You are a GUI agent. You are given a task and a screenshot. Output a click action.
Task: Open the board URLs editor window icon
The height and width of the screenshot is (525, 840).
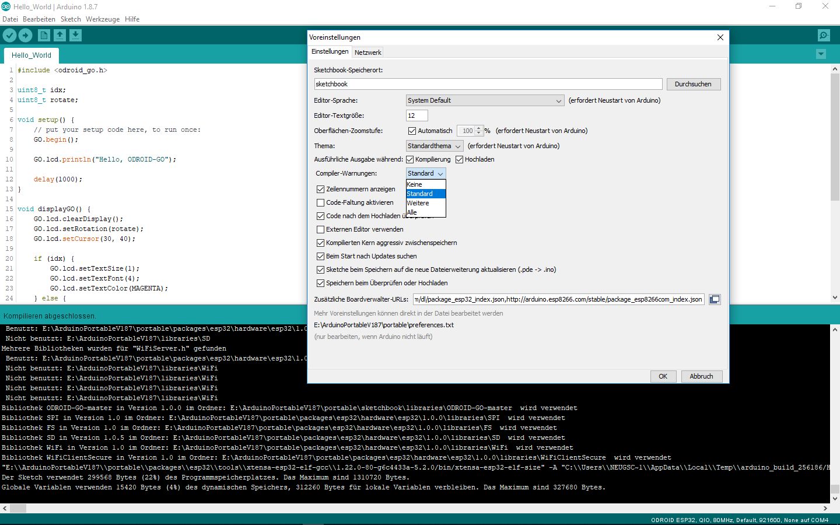tap(715, 299)
